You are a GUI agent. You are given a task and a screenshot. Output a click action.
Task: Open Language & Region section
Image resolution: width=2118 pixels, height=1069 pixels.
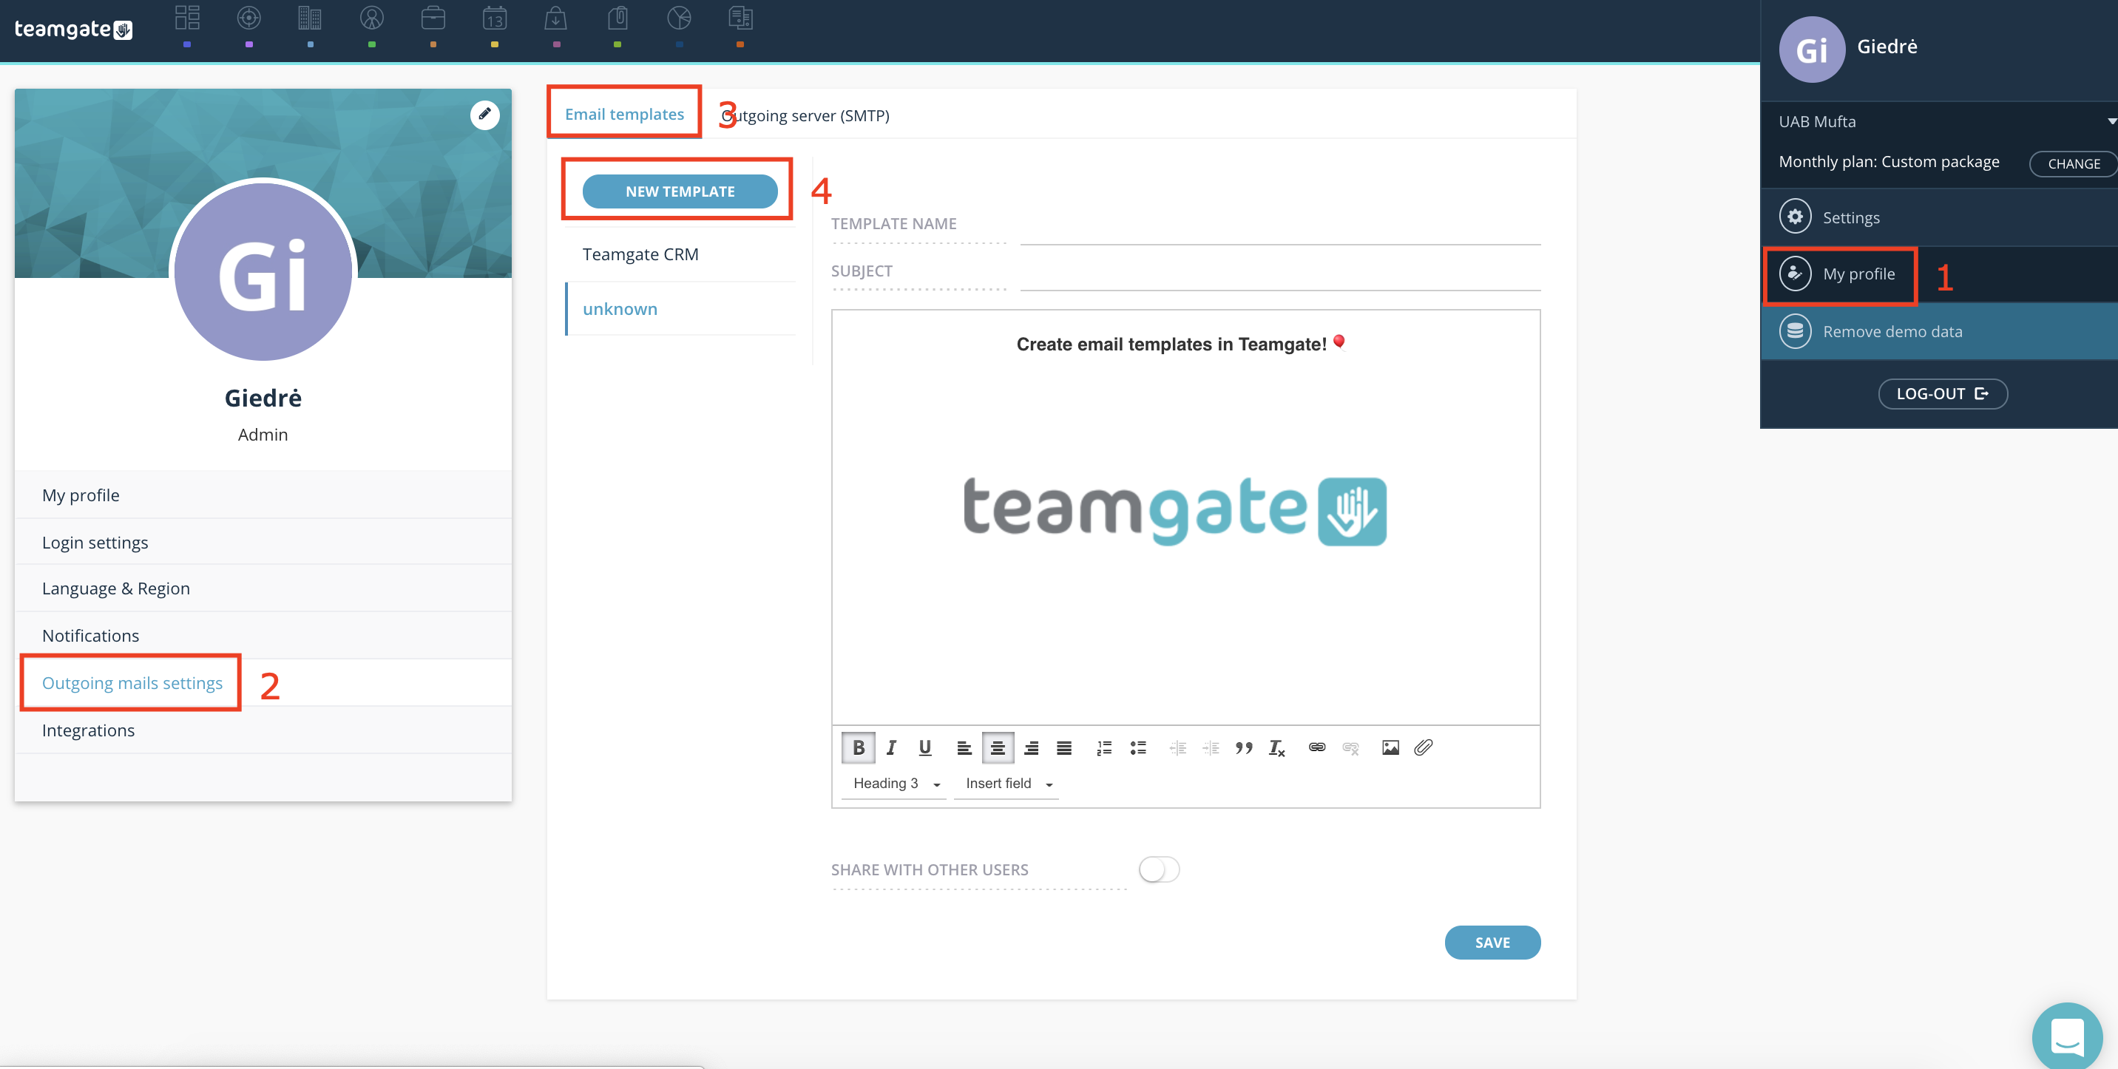point(263,588)
